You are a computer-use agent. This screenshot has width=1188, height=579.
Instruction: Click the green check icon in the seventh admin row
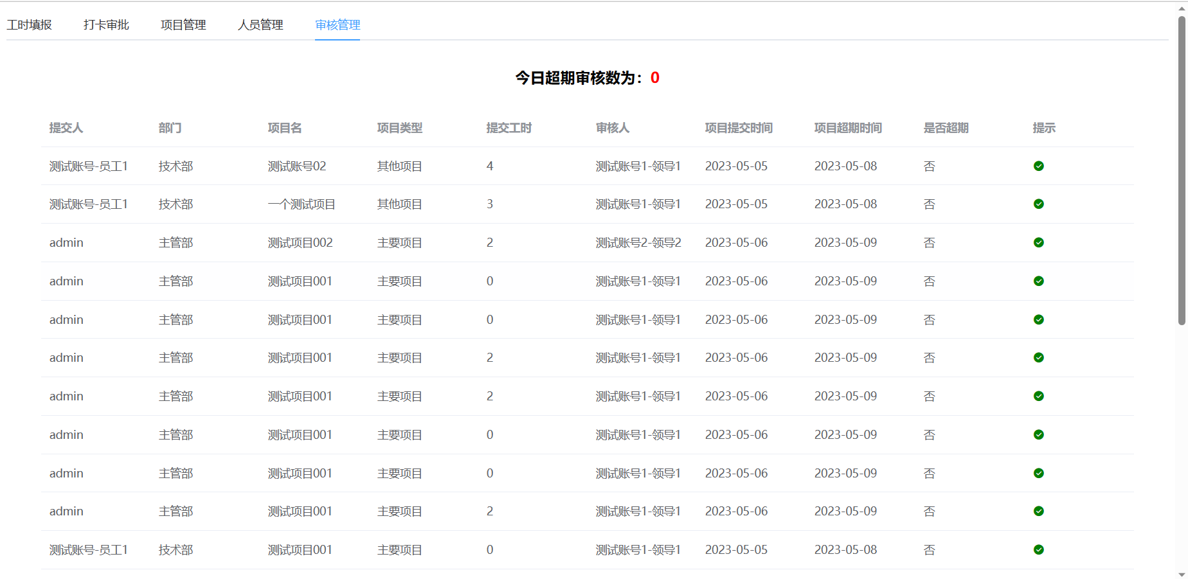[1039, 473]
